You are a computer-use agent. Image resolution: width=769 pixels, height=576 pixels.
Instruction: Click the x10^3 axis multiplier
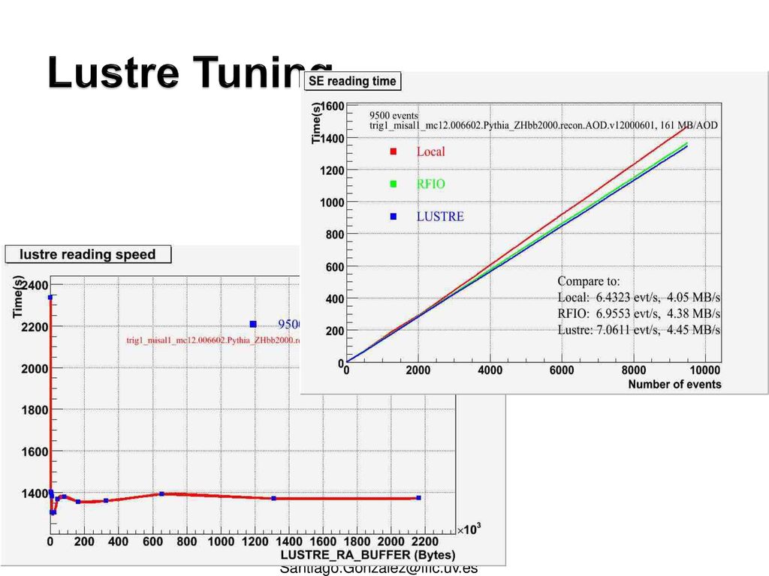tap(469, 529)
